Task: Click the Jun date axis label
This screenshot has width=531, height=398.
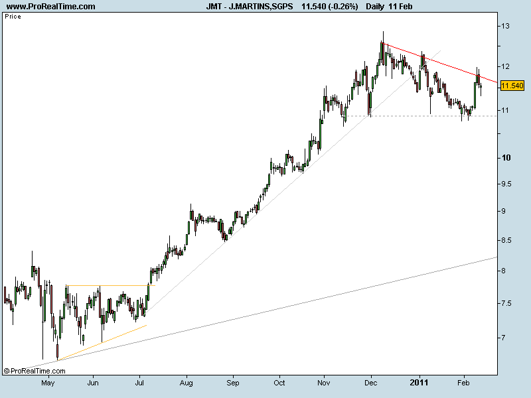Action: [x=93, y=383]
